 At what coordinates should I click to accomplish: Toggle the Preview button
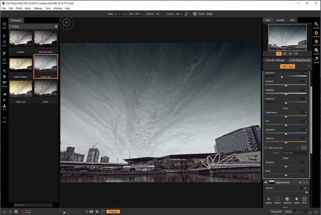(x=113, y=212)
